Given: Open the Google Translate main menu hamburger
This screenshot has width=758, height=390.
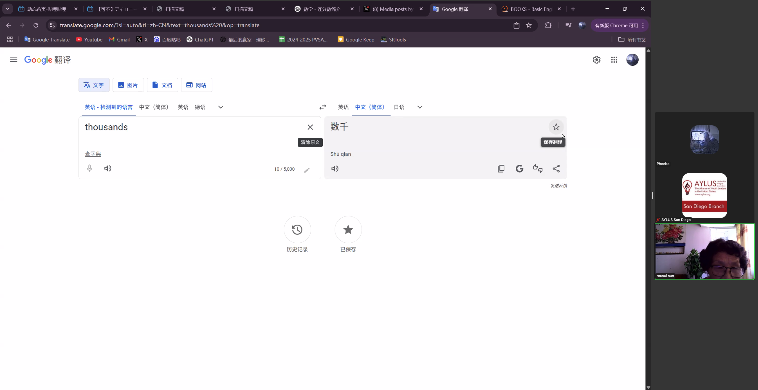Looking at the screenshot, I should click(x=14, y=60).
